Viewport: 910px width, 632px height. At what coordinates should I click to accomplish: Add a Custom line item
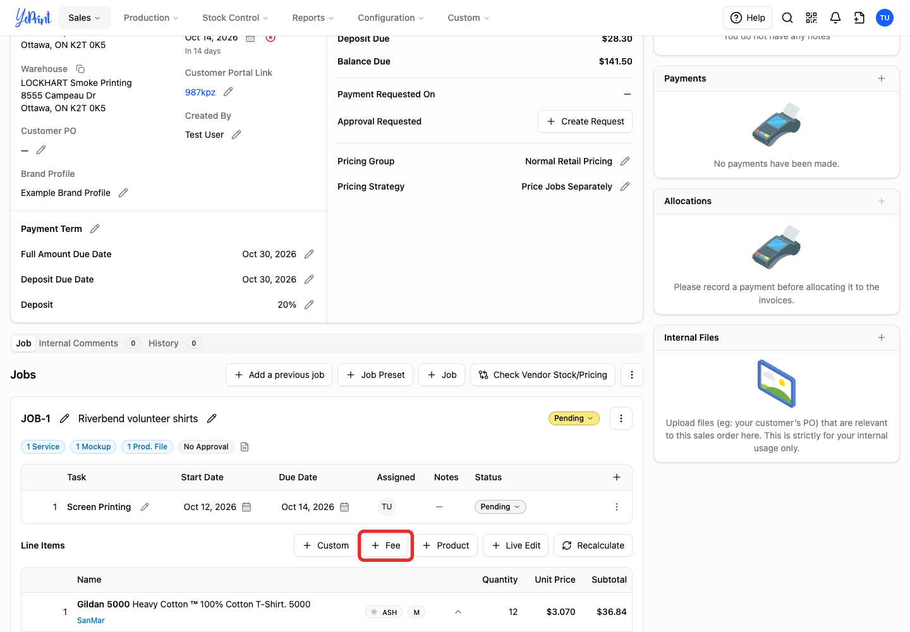tap(325, 545)
